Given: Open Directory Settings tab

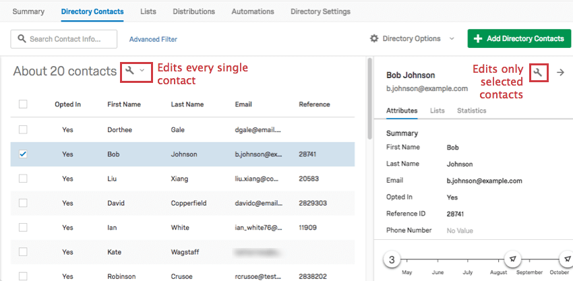Looking at the screenshot, I should tap(320, 11).
